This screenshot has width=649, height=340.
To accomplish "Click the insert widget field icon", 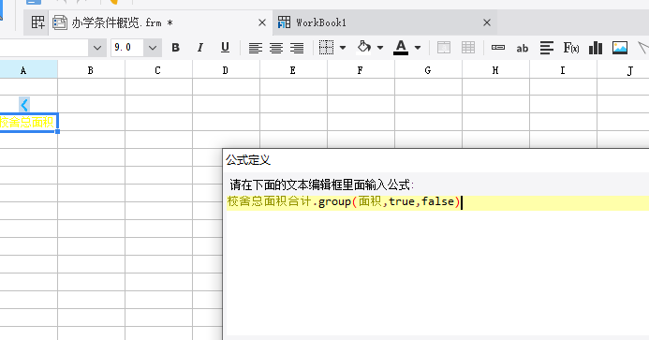I will pos(498,48).
